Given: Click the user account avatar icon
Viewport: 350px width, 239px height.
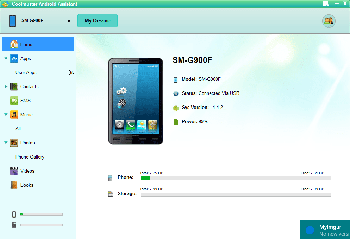Looking at the screenshot, I should pos(329,21).
